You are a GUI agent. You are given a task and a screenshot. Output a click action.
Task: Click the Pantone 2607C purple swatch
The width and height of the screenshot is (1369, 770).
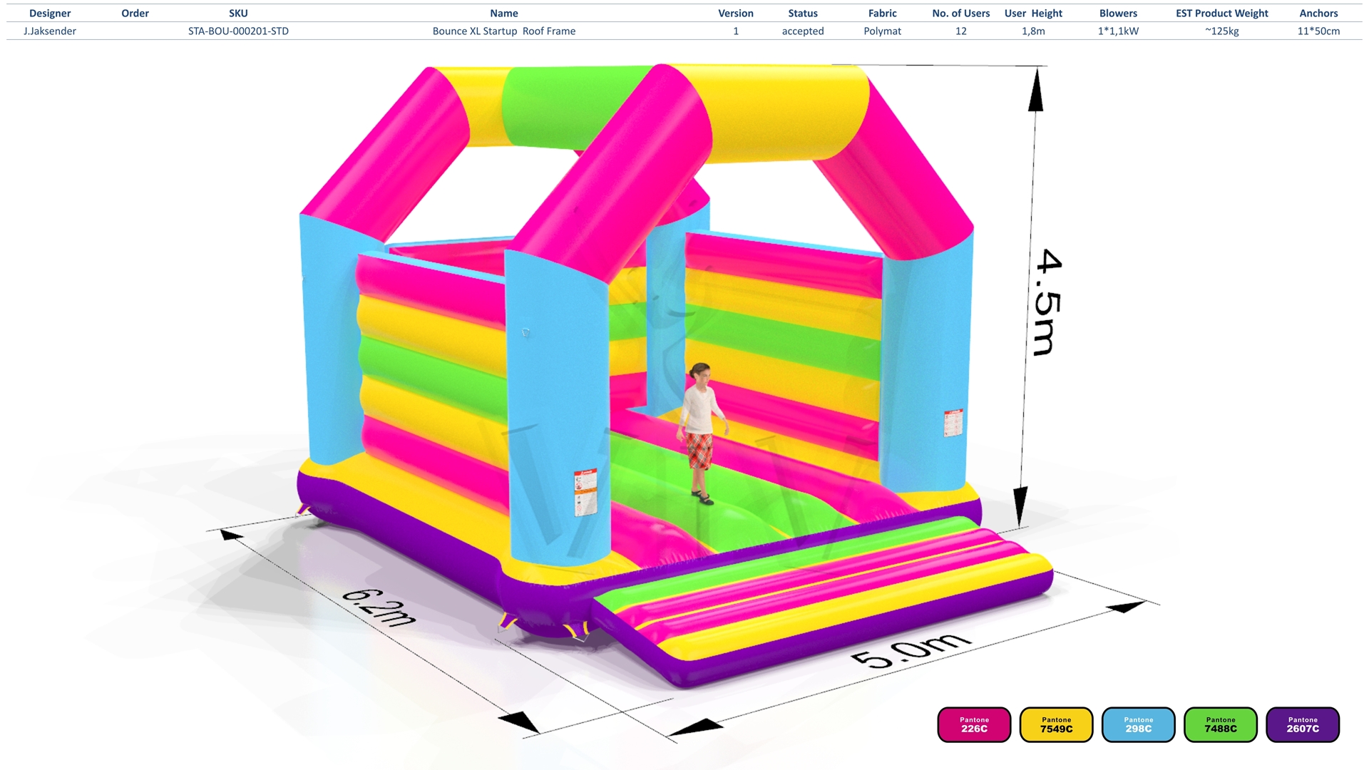tap(1303, 724)
